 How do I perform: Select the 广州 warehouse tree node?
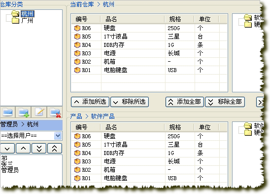coord(27,21)
